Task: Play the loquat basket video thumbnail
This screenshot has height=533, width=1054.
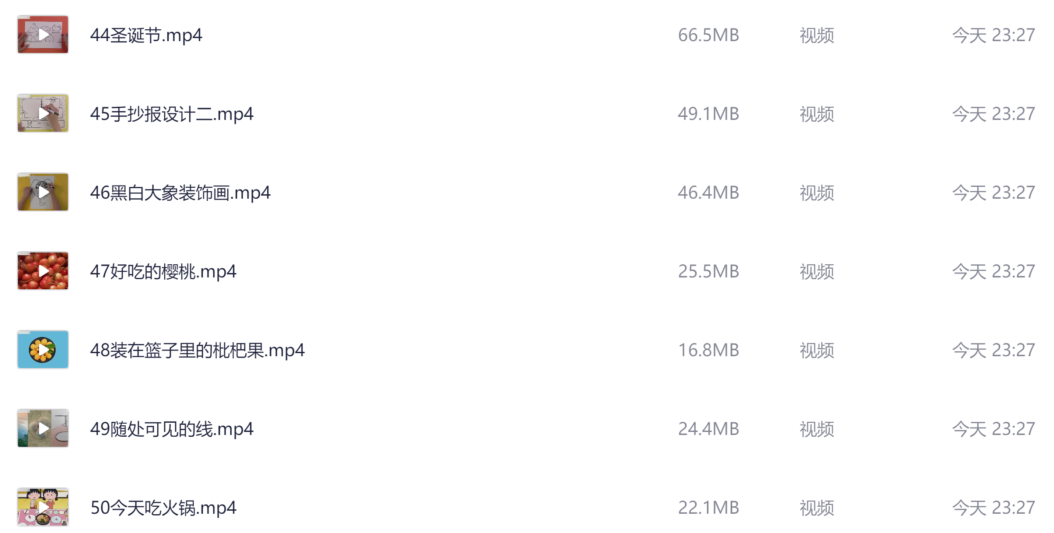Action: coord(43,350)
